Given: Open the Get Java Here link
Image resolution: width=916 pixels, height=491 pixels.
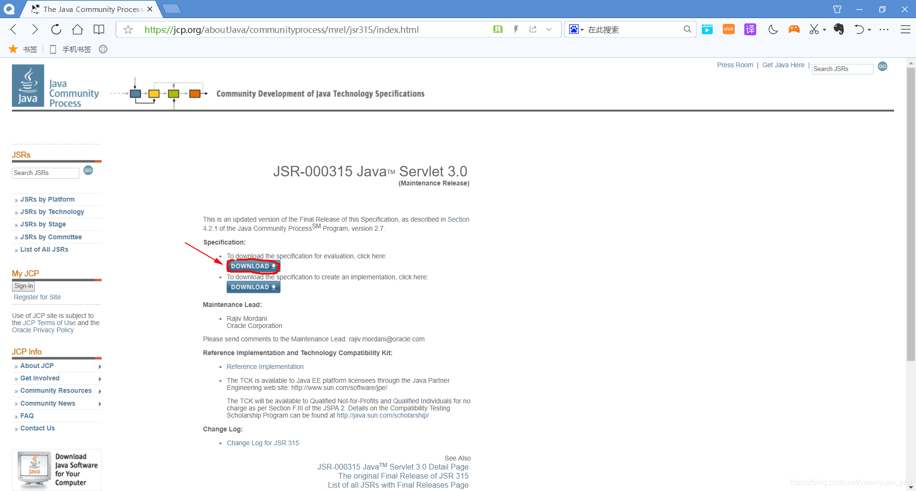Looking at the screenshot, I should point(783,65).
